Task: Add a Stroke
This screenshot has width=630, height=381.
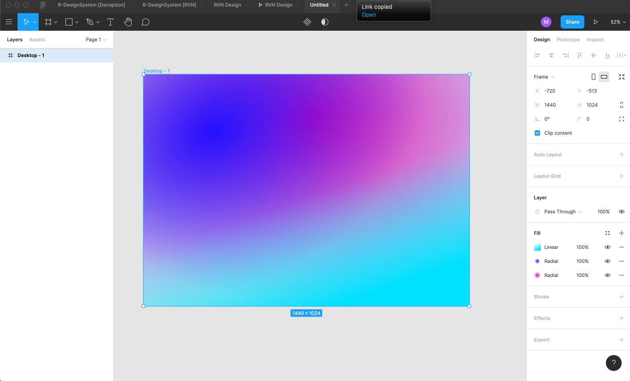Action: point(622,297)
